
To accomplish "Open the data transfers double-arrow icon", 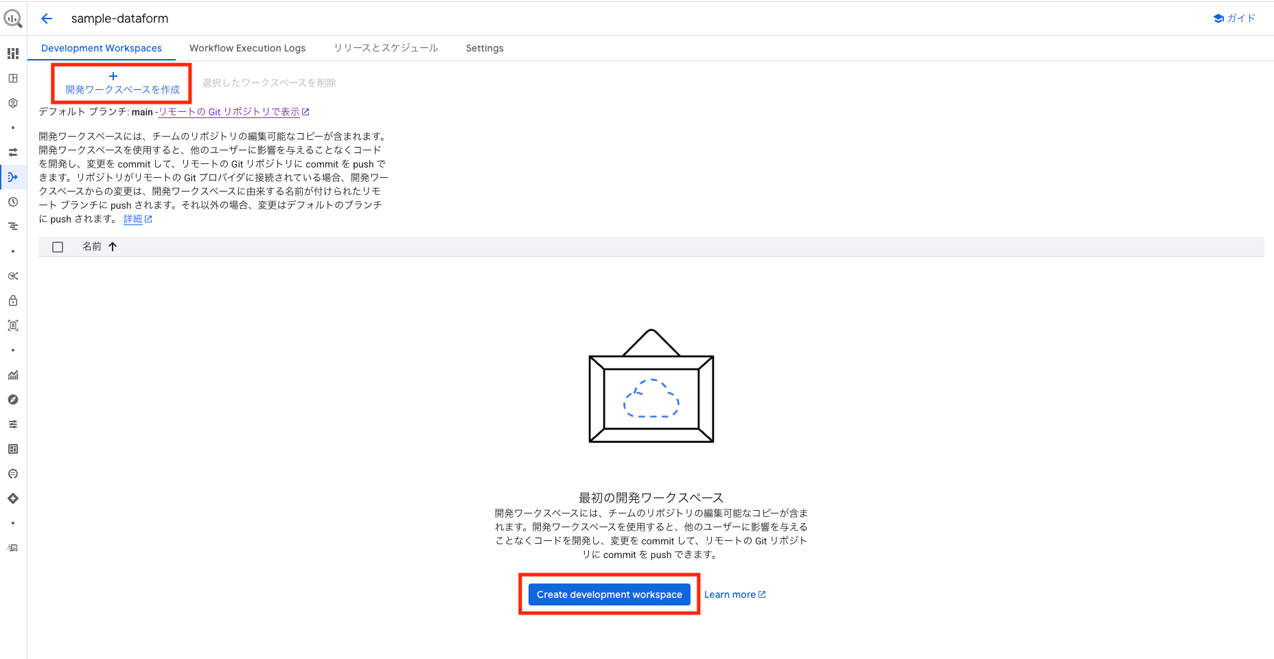I will [x=13, y=152].
